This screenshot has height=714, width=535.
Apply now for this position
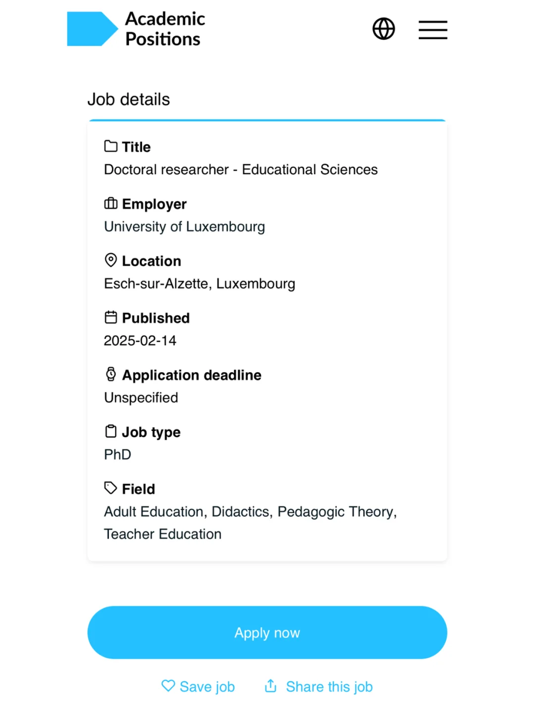click(267, 632)
